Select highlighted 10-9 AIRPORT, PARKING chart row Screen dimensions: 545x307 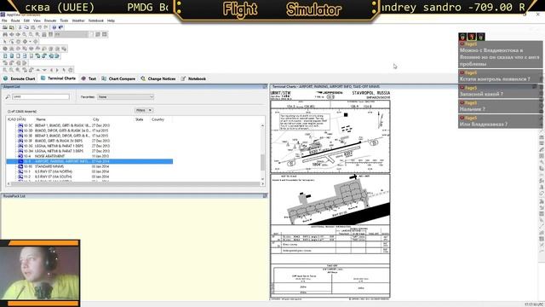pos(89,161)
